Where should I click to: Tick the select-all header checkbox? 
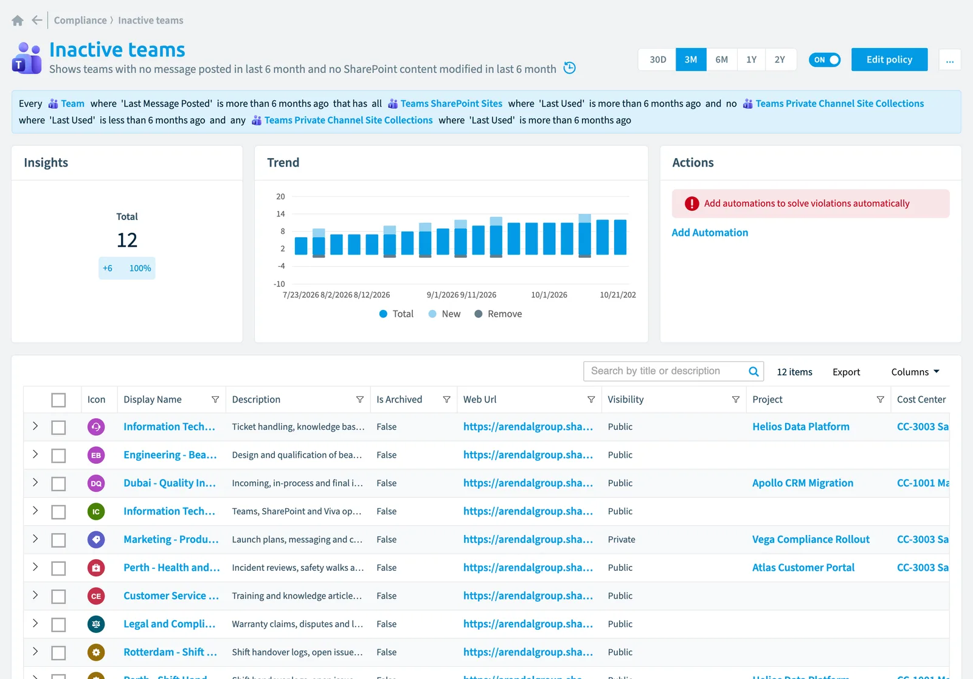point(58,400)
